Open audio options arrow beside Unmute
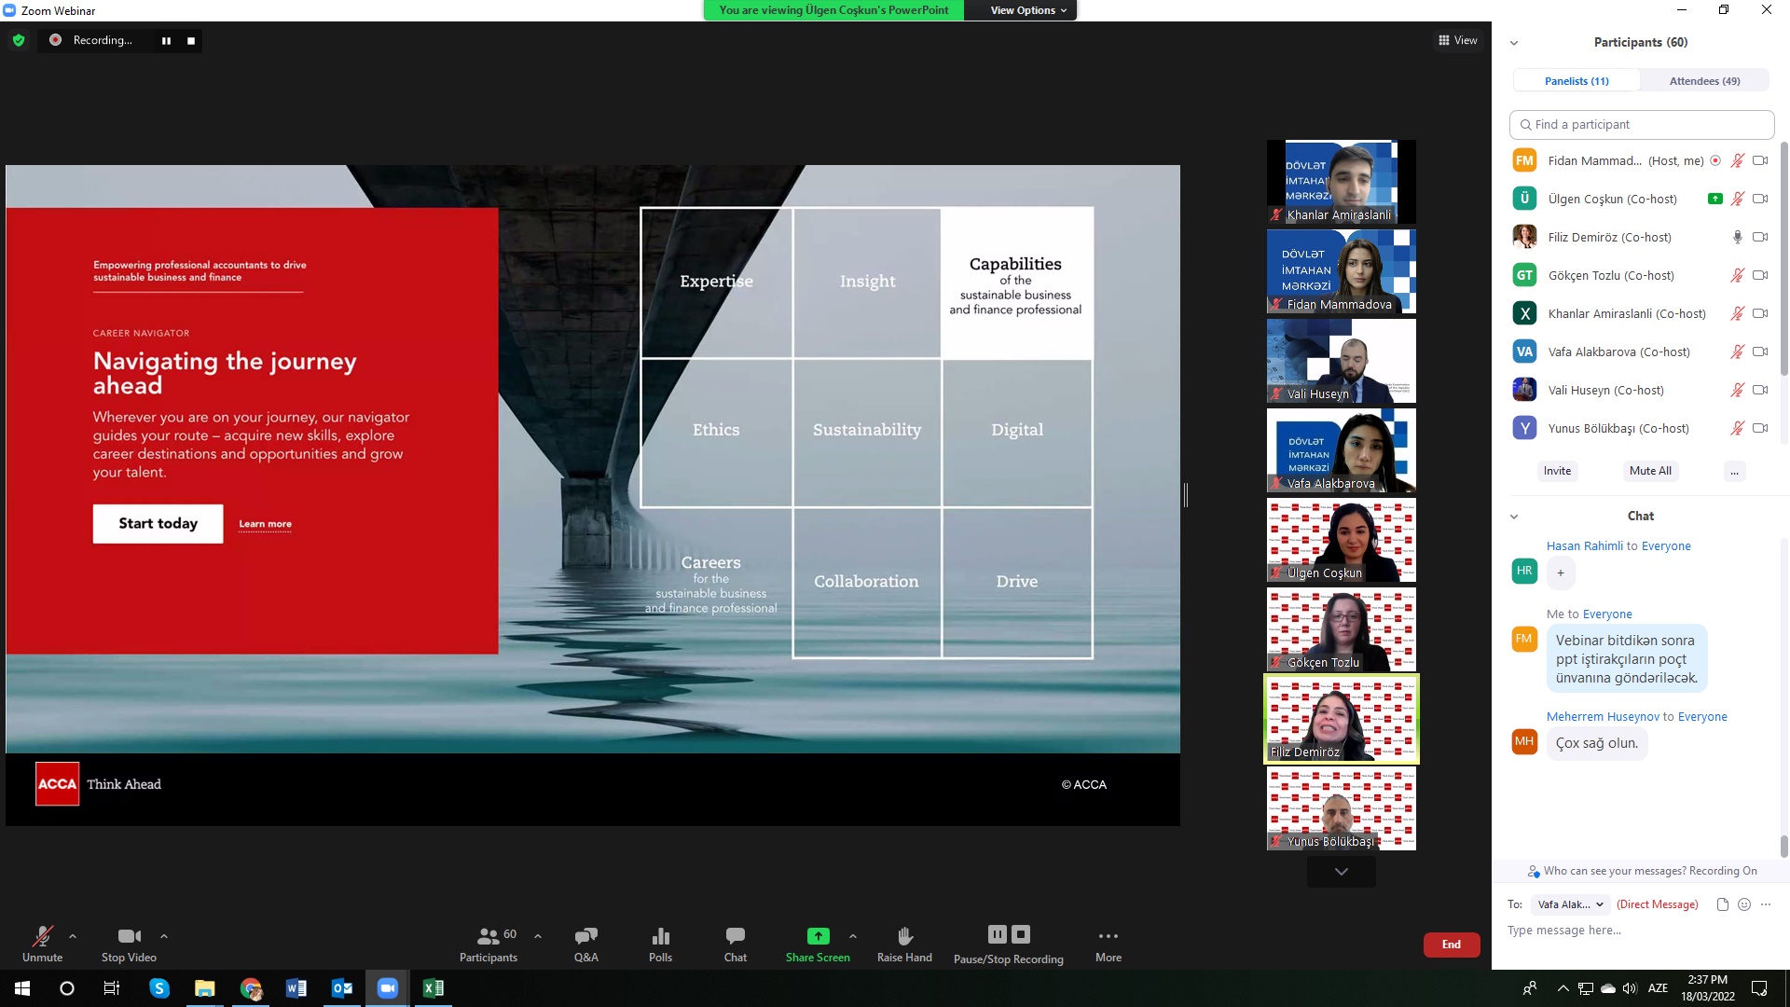 point(73,936)
